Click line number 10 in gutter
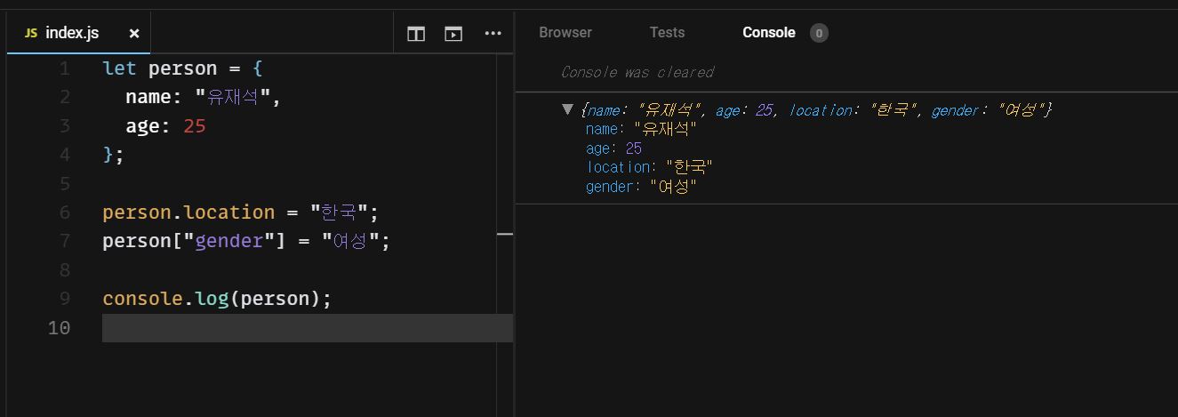Screen dimensions: 1178x417 [59, 328]
